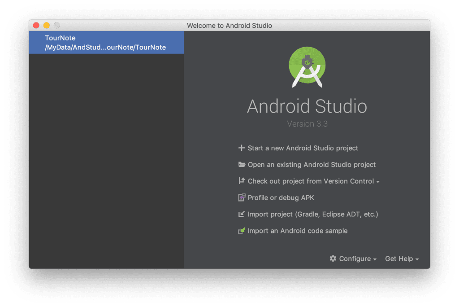Click the open folder icon
Screen dimensions: 459x307
(242, 164)
